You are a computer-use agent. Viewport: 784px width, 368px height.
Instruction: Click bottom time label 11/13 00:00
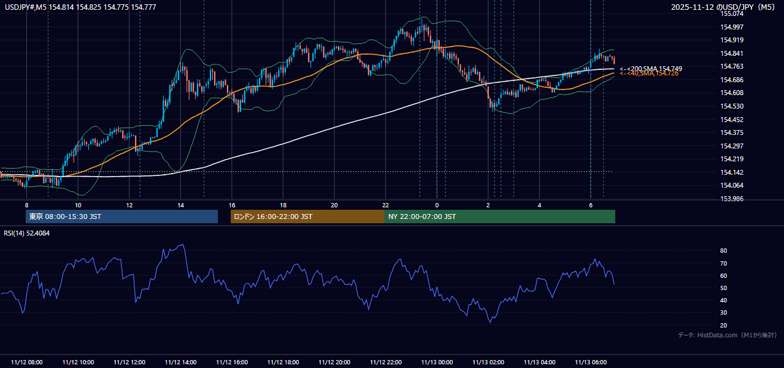437,362
